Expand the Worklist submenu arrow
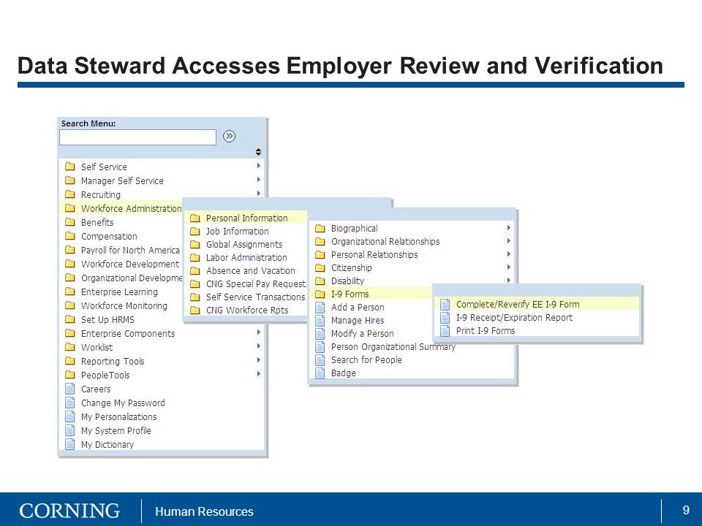This screenshot has height=526, width=702. click(259, 346)
